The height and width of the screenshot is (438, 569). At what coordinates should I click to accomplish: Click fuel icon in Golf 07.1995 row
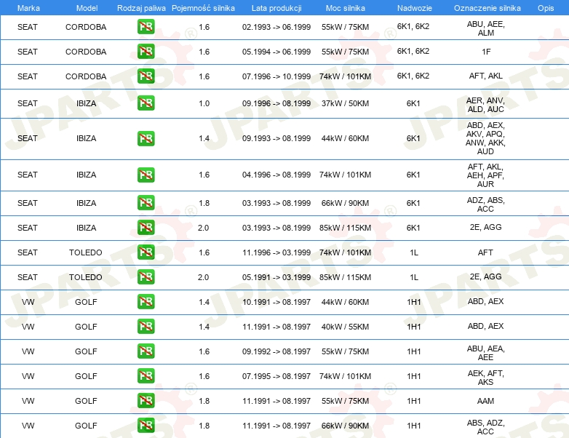(146, 375)
